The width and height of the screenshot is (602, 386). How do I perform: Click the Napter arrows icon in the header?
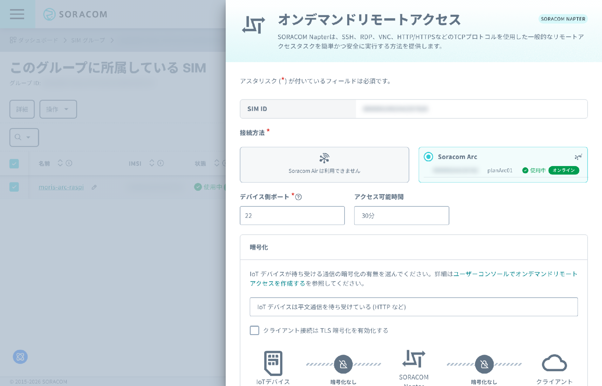tap(254, 25)
